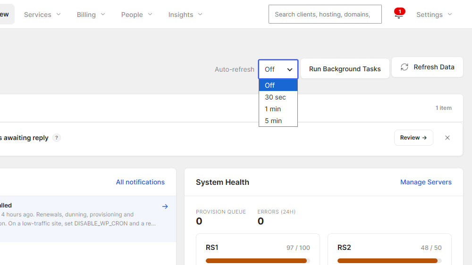Click Run Background Tasks button
The width and height of the screenshot is (472, 265).
[345, 69]
